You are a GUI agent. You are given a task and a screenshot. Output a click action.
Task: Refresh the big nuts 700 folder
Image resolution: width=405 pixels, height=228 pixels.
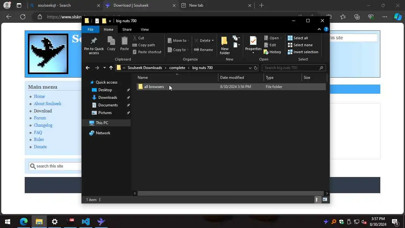tap(256, 68)
